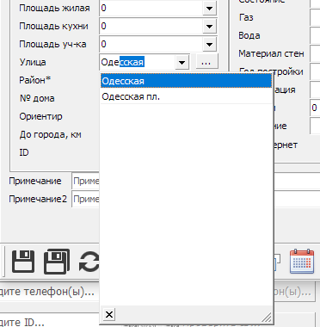Close the street suggestion popup with X
This screenshot has width=320, height=327.
pos(109,315)
